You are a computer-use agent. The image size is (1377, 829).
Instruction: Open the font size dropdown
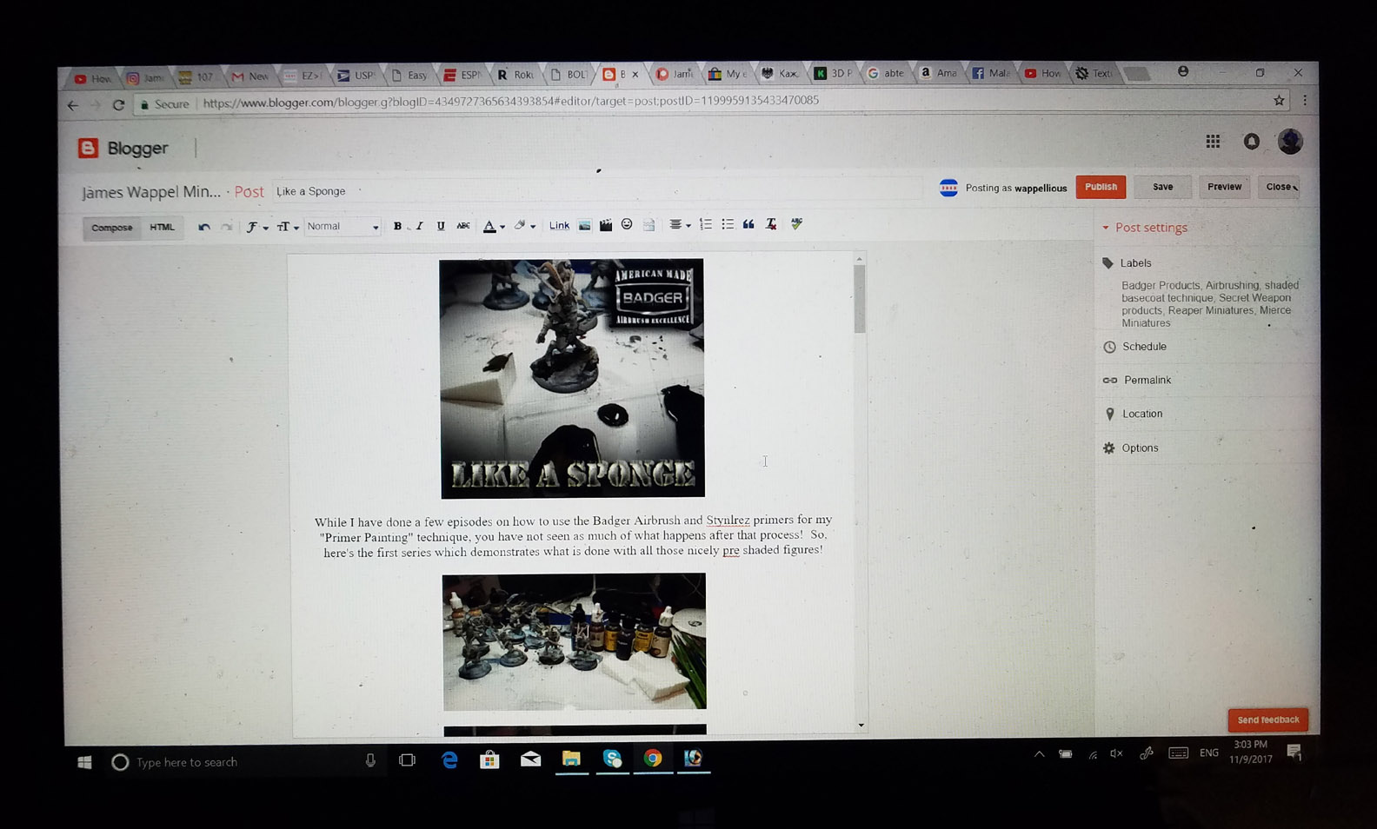tap(287, 227)
